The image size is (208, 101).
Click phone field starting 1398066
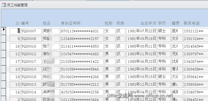(196, 84)
